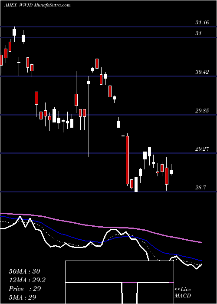Click the MACD histogram box
Image resolution: width=217 pixels, height=304 pixels.
(x=119, y=282)
